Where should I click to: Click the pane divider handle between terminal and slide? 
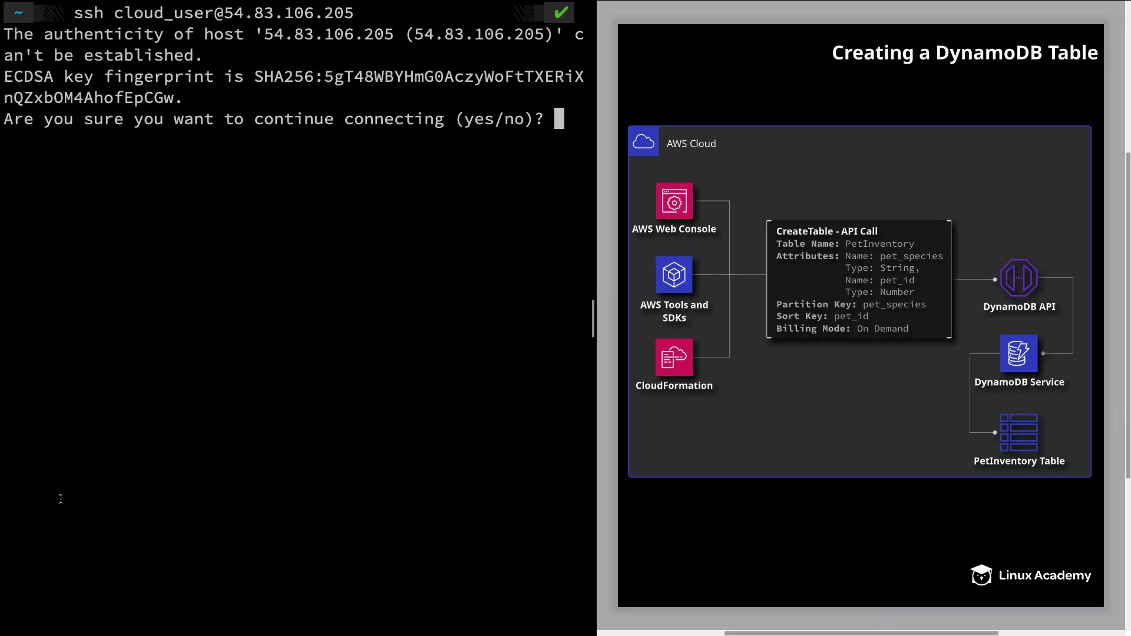pos(593,318)
